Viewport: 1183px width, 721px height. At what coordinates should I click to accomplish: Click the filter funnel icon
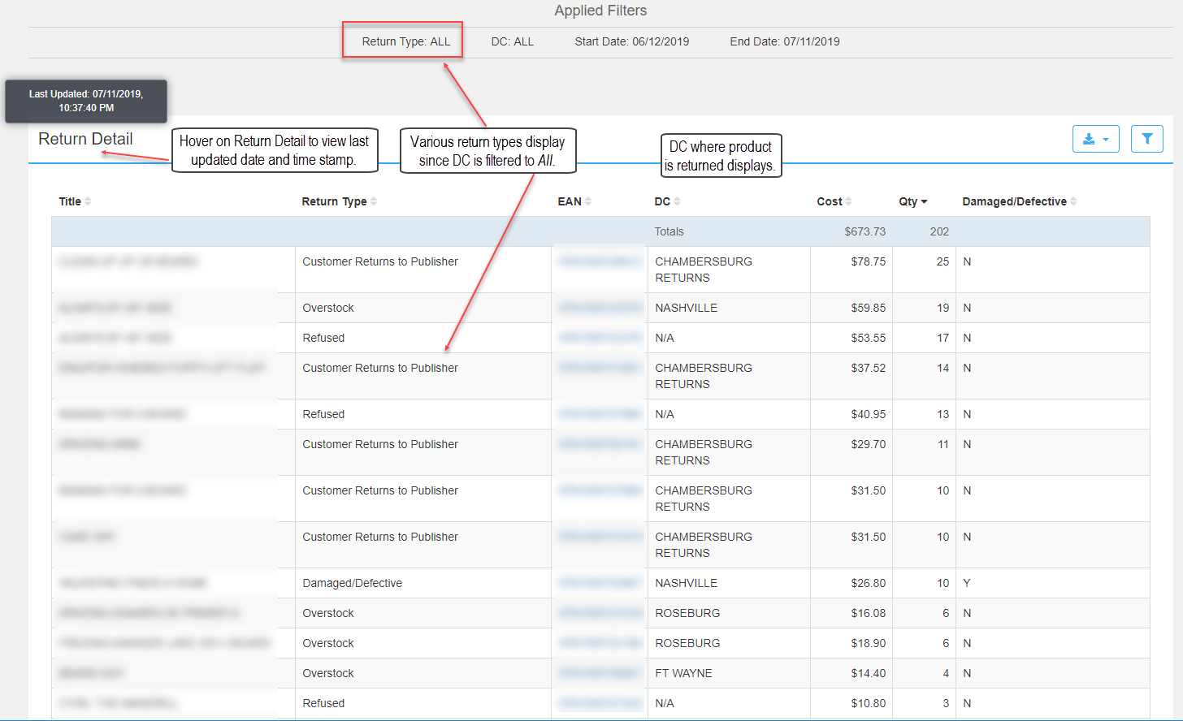(1146, 139)
